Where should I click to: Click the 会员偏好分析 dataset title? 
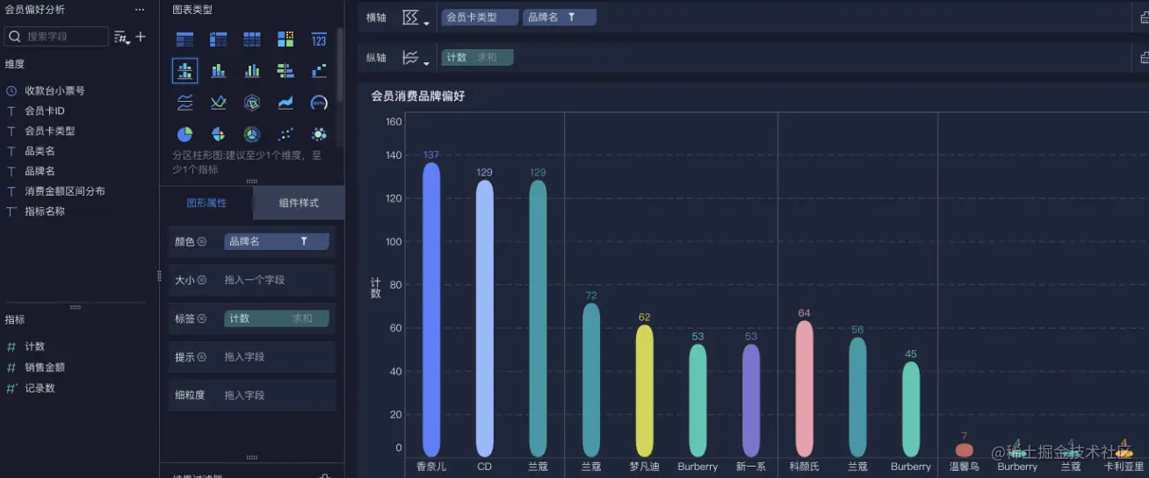click(33, 10)
